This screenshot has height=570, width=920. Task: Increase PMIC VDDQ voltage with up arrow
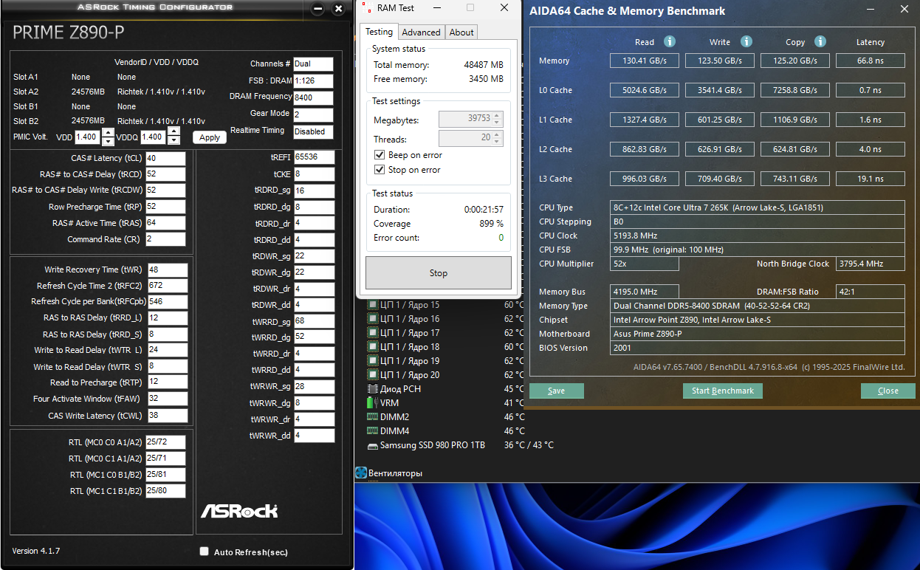[x=174, y=131]
